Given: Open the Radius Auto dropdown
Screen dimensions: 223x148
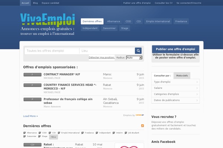Looking at the screenshot, I should (x=134, y=57).
